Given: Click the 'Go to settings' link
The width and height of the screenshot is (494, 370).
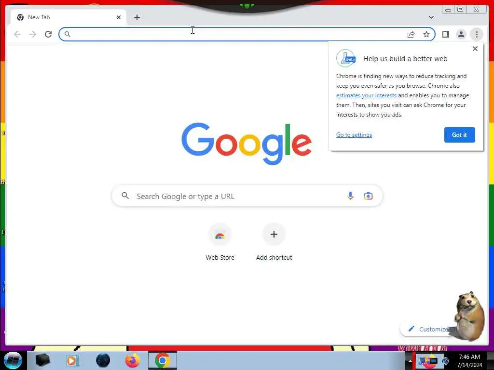Looking at the screenshot, I should pos(354,135).
